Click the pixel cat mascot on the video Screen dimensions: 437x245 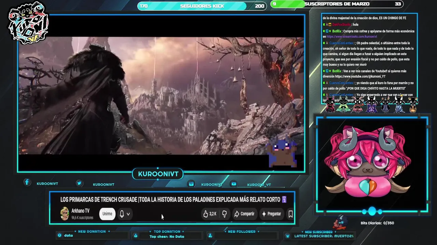[x=283, y=152]
